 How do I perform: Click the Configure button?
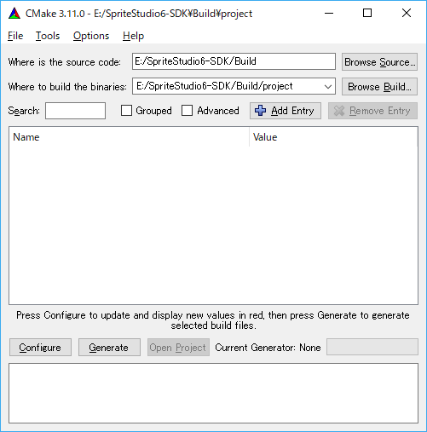click(x=40, y=347)
